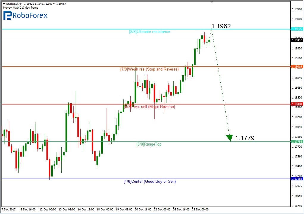Image resolution: width=304 pixels, height=214 pixels.
Task: Click the 1.19160 value on price scale
Action: click(x=297, y=58)
